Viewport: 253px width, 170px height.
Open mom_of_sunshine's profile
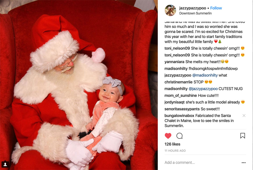point(181,96)
